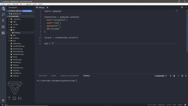Maximize the panel with the up chevron
The image size is (188, 106).
[178, 76]
